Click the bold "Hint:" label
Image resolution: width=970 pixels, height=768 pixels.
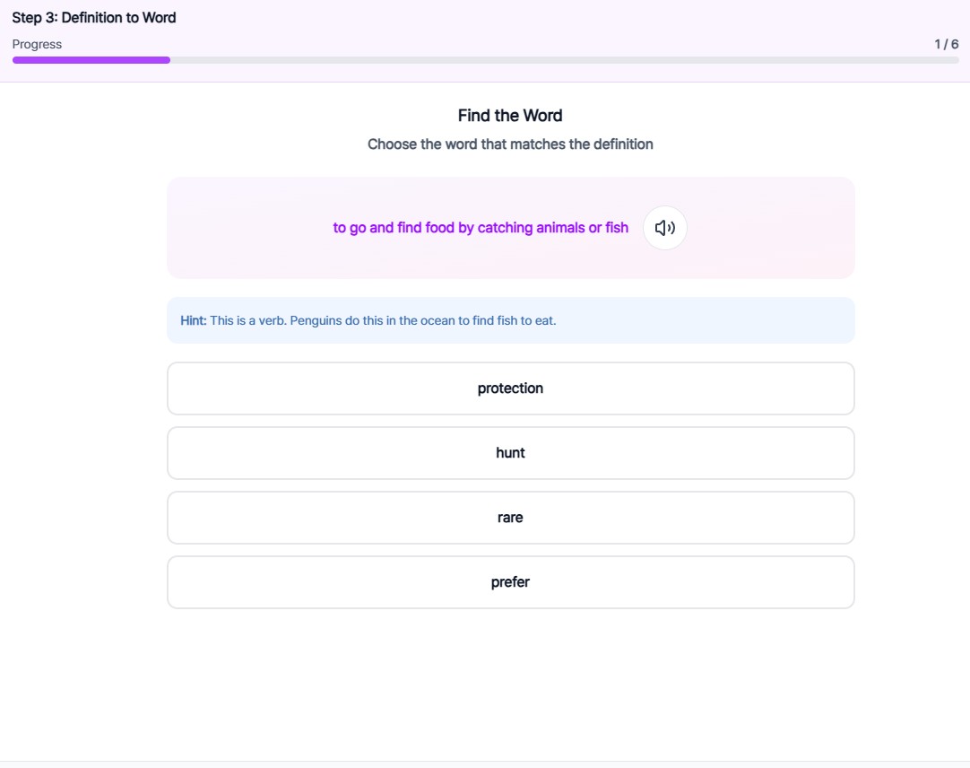tap(194, 320)
